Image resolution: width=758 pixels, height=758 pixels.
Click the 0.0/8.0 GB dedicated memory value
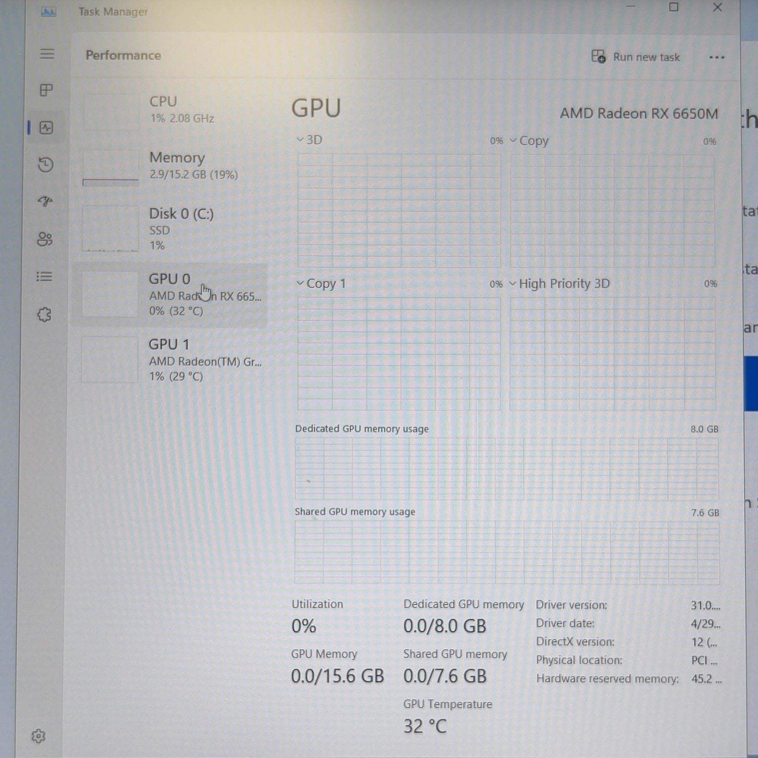[445, 626]
